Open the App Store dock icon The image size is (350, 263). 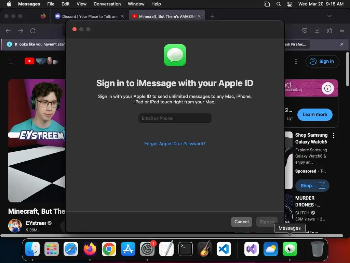tap(128, 249)
